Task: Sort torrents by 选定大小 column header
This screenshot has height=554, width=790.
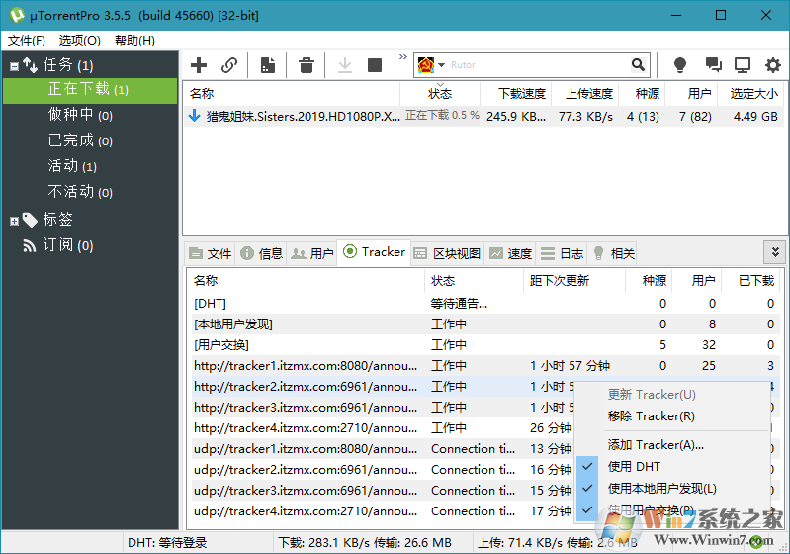Action: (x=750, y=94)
